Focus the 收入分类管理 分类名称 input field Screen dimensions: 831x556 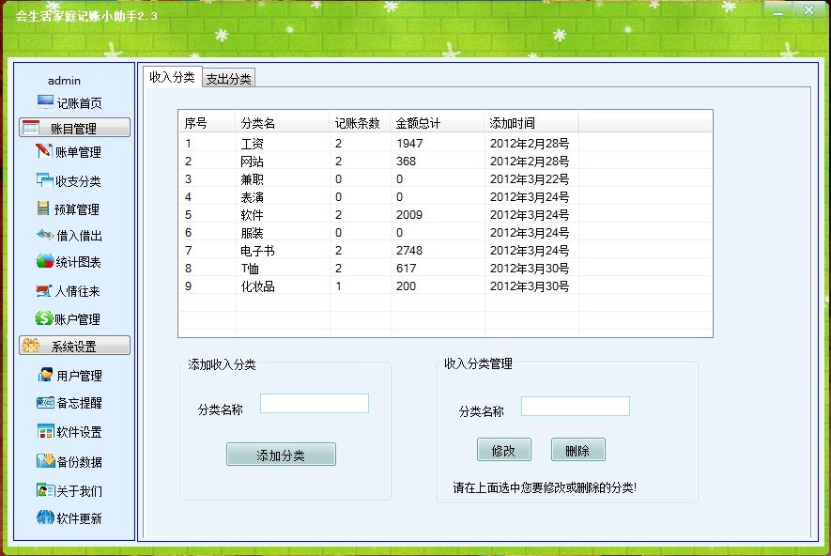tap(576, 406)
